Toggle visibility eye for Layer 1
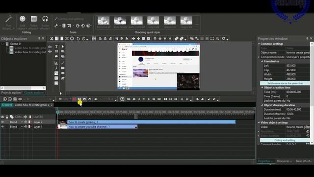Image resolution: width=314 pixels, height=177 pixels. pyautogui.click(x=2, y=127)
